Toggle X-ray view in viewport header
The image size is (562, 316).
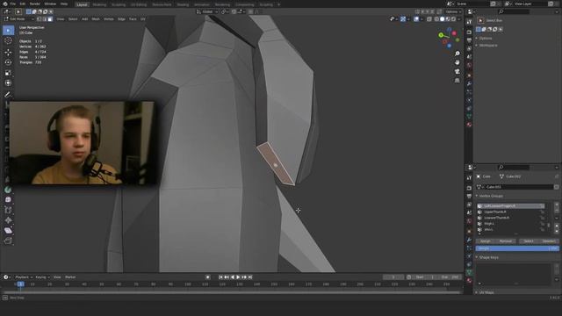pyautogui.click(x=429, y=19)
